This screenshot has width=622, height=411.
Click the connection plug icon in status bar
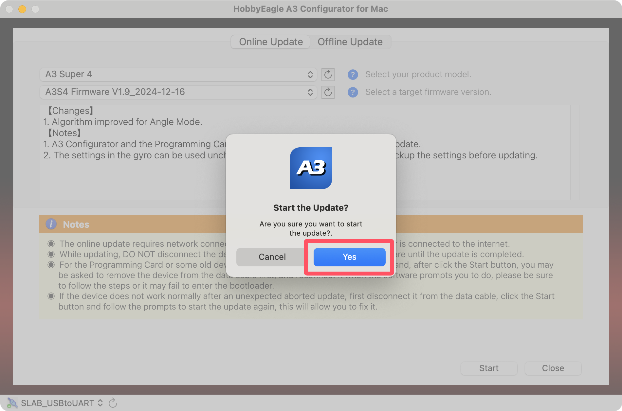click(12, 403)
